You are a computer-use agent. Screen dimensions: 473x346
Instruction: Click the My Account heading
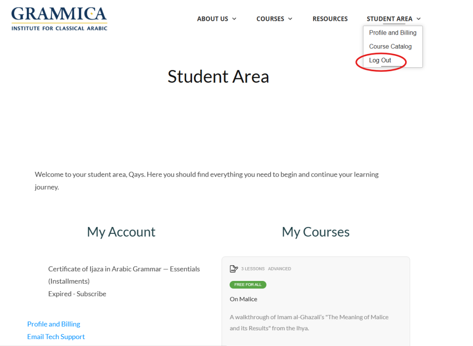pos(121,232)
